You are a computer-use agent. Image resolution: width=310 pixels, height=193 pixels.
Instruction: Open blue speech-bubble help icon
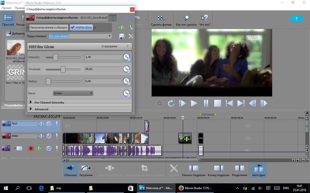coord(296,19)
